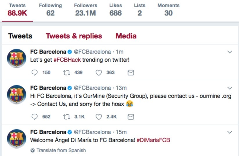The height and width of the screenshot is (156, 239).
Task: Like the #FCBHack trending tweet
Action: [x=99, y=72]
